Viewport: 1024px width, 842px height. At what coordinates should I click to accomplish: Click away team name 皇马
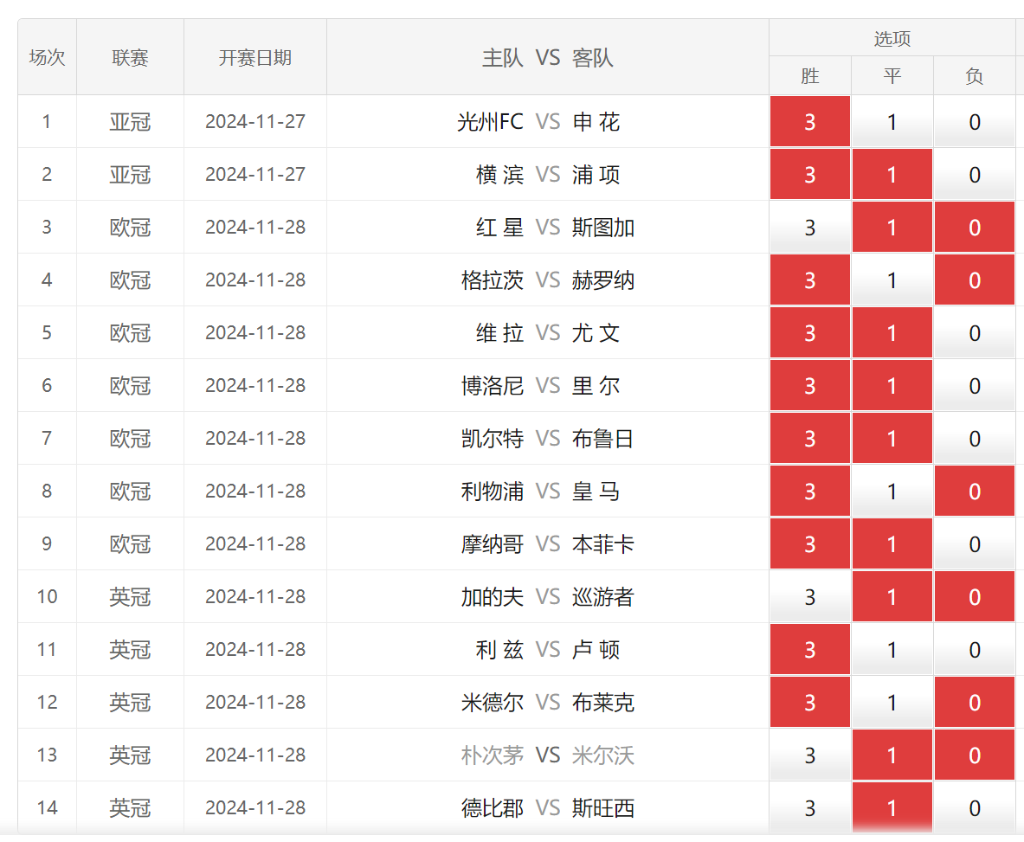tap(596, 492)
